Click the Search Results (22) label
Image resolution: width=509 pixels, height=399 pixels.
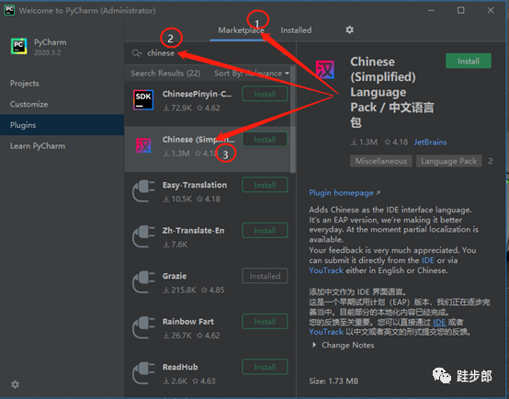(x=165, y=74)
